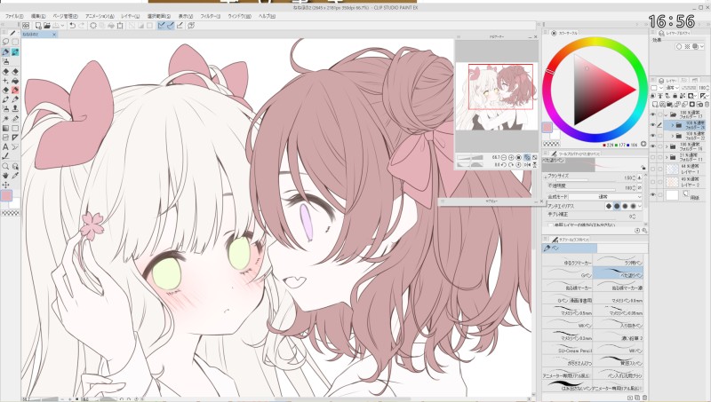Open the save icon dropdown arrow
The image size is (711, 402).
coord(62,26)
